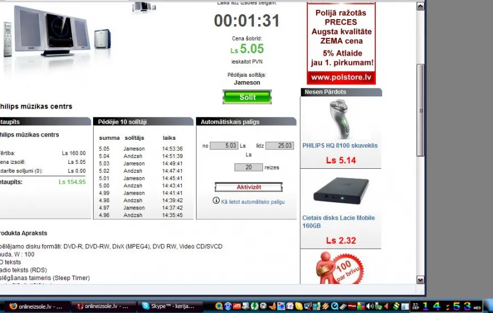The image size is (493, 313).
Task: Open the QuickTime tray icon
Action: [x=335, y=306]
